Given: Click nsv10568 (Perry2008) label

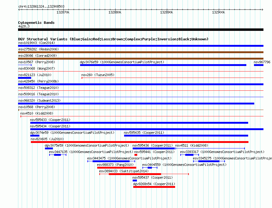Looking at the screenshot, I should [37, 107].
